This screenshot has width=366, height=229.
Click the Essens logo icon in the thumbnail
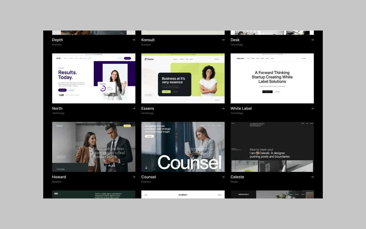pyautogui.click(x=146, y=59)
